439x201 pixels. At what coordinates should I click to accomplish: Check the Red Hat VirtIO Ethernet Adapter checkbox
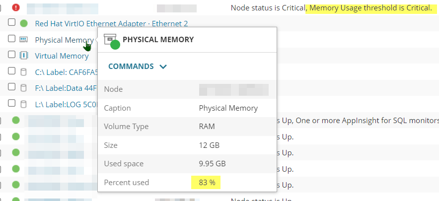[12, 23]
